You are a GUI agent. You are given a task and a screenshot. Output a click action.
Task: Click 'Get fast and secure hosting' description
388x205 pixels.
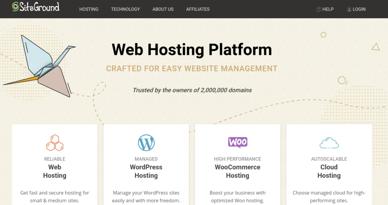pos(55,197)
